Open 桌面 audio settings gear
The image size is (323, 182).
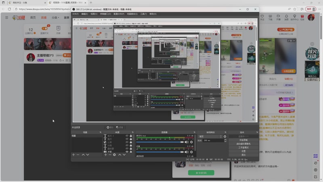191,152
